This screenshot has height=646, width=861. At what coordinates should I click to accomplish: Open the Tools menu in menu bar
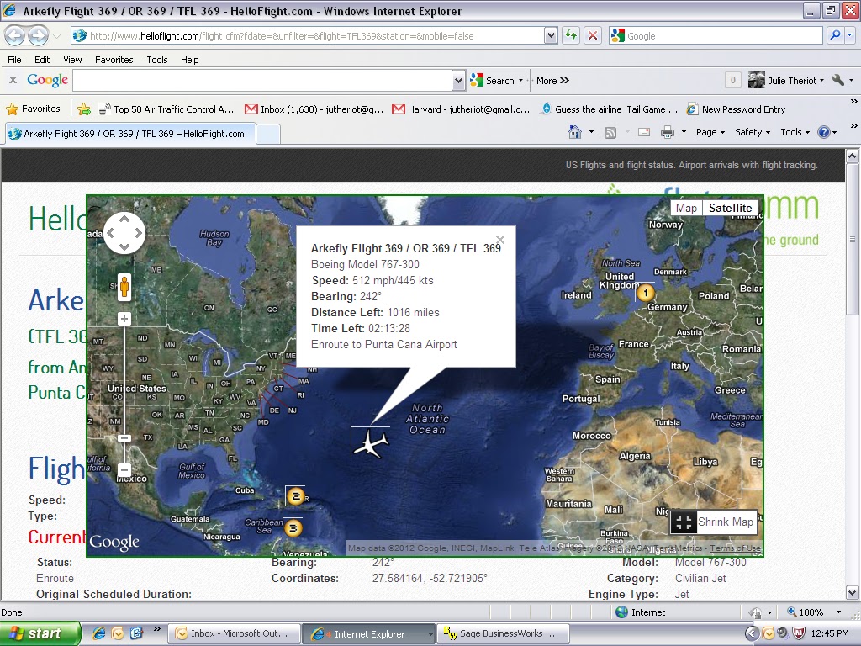[157, 60]
